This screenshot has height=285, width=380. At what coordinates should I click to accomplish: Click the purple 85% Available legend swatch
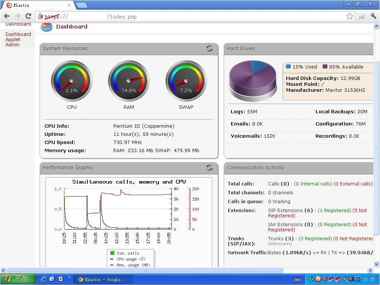tap(325, 67)
